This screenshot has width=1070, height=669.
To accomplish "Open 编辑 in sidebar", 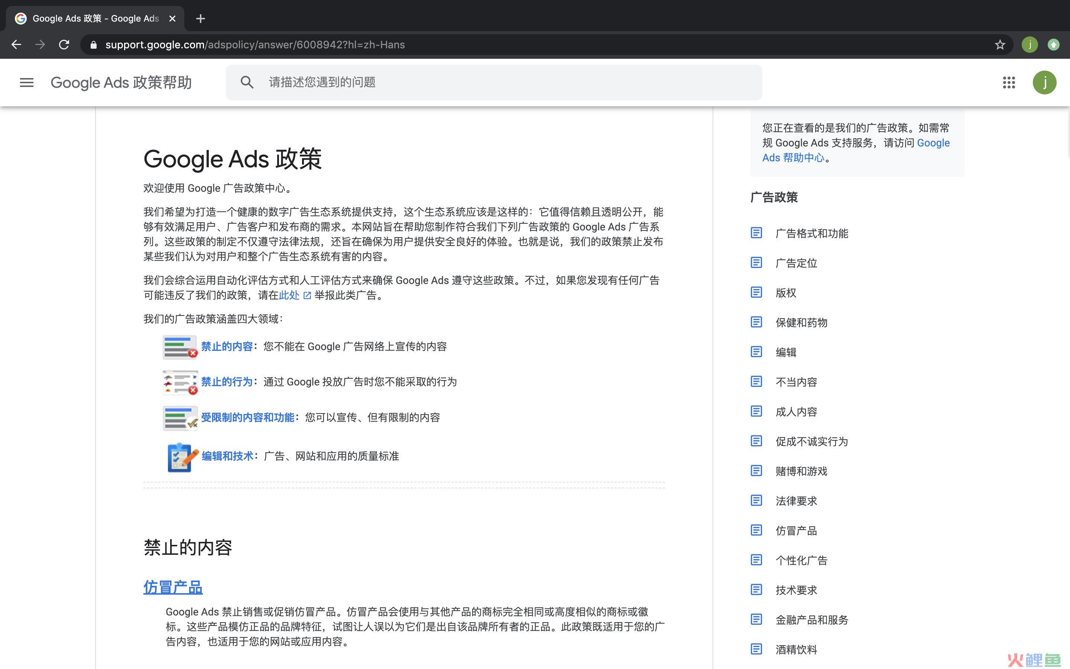I will pos(786,352).
